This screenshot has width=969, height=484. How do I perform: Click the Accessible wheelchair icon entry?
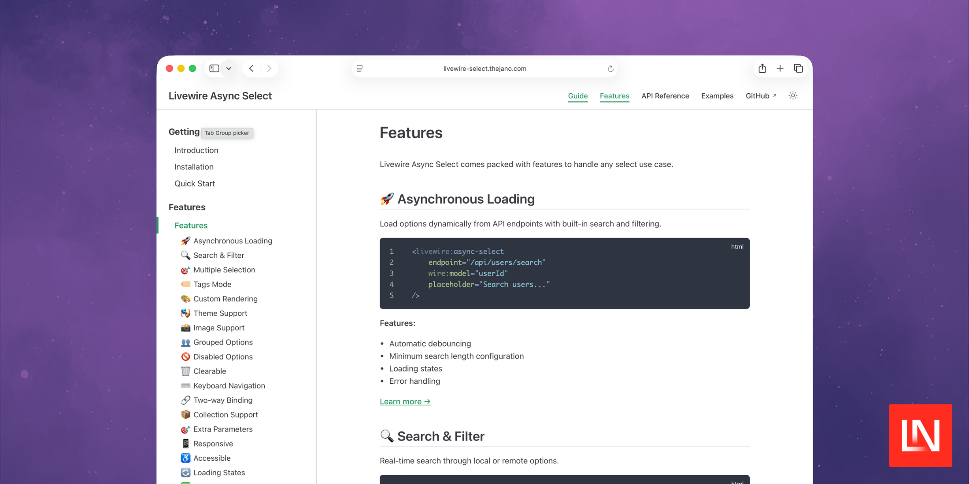click(185, 458)
